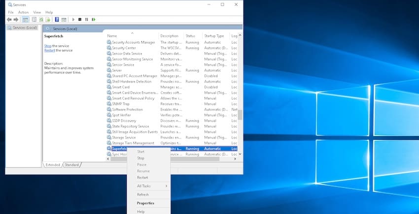Click gear icon beside Superfetch
Viewport: 419px width, 214px height.
click(109, 148)
